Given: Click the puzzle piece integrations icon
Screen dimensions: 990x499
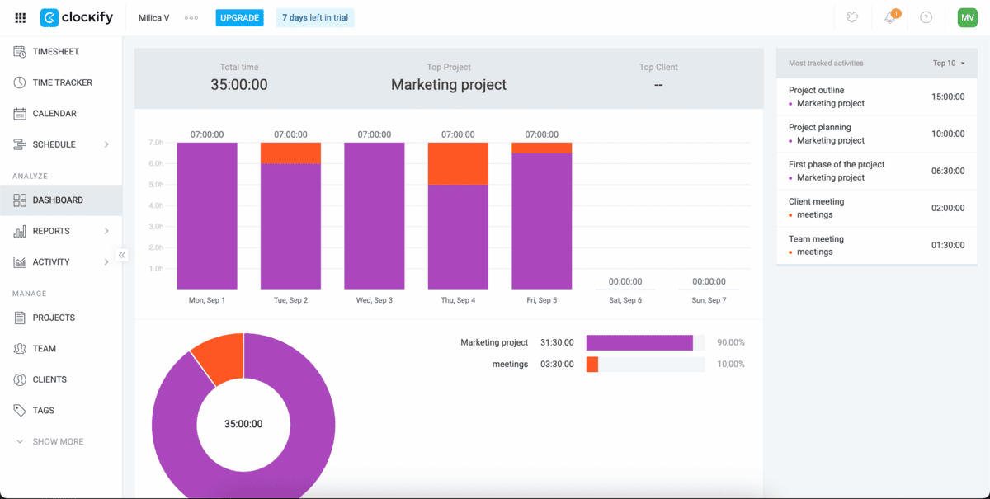Looking at the screenshot, I should pyautogui.click(x=853, y=17).
